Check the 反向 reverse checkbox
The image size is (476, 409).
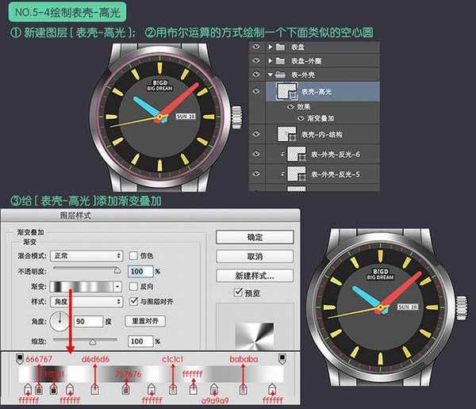point(132,286)
